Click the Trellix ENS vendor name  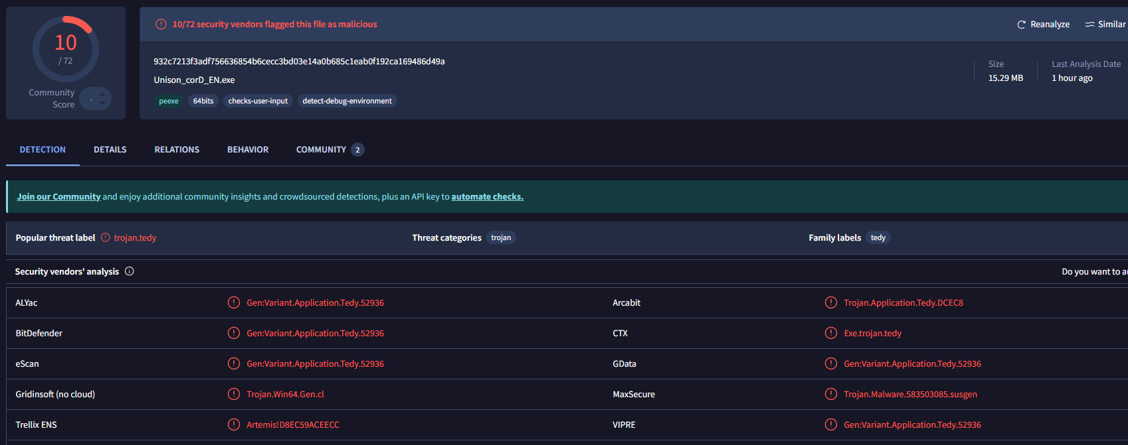pos(36,425)
